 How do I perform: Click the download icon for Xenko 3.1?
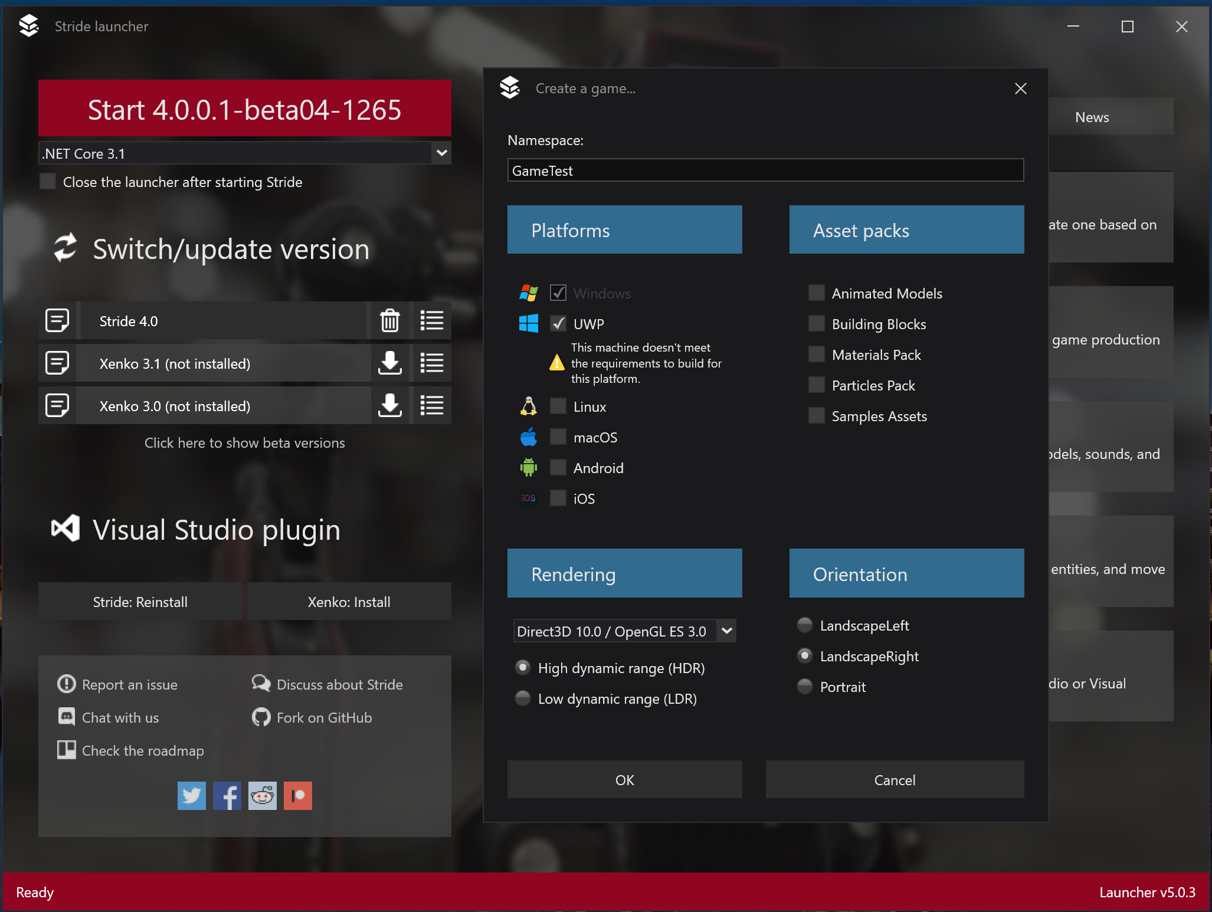(x=389, y=363)
